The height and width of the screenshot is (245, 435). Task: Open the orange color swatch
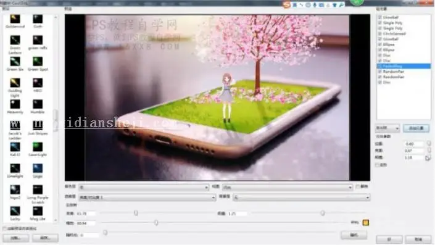point(366,223)
